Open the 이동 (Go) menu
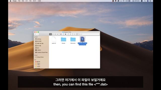Image resolution: width=161 pixels, height=90 pixels. click(x=30, y=1)
